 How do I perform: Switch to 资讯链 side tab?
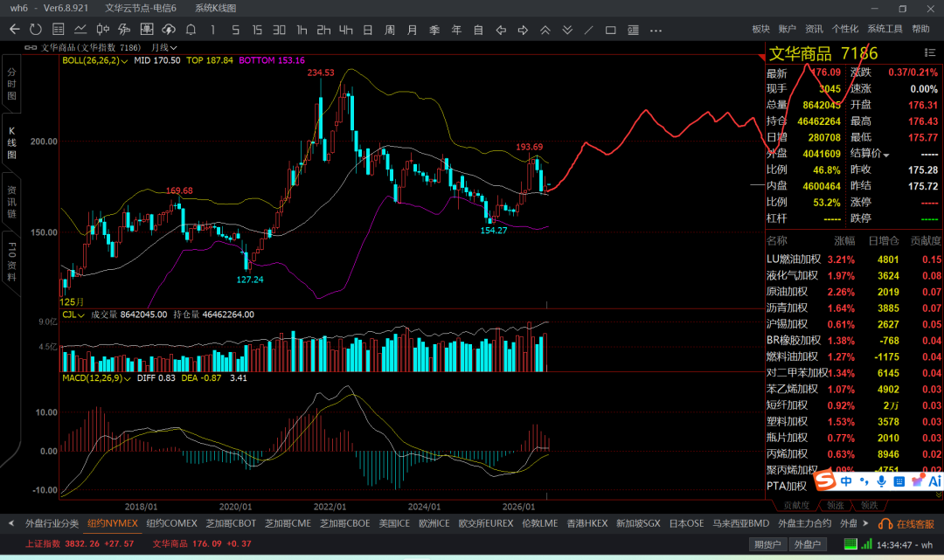(x=11, y=202)
